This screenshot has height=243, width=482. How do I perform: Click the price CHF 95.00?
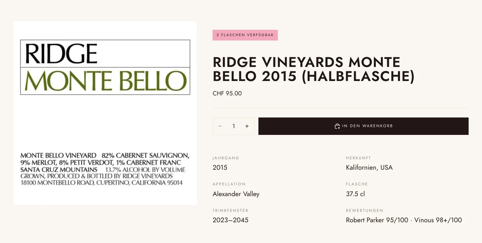[x=227, y=93]
